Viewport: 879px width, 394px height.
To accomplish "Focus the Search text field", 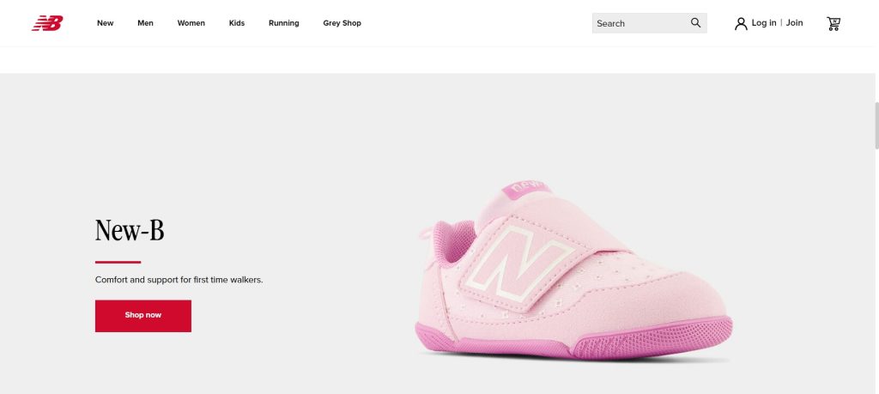I will (635, 23).
